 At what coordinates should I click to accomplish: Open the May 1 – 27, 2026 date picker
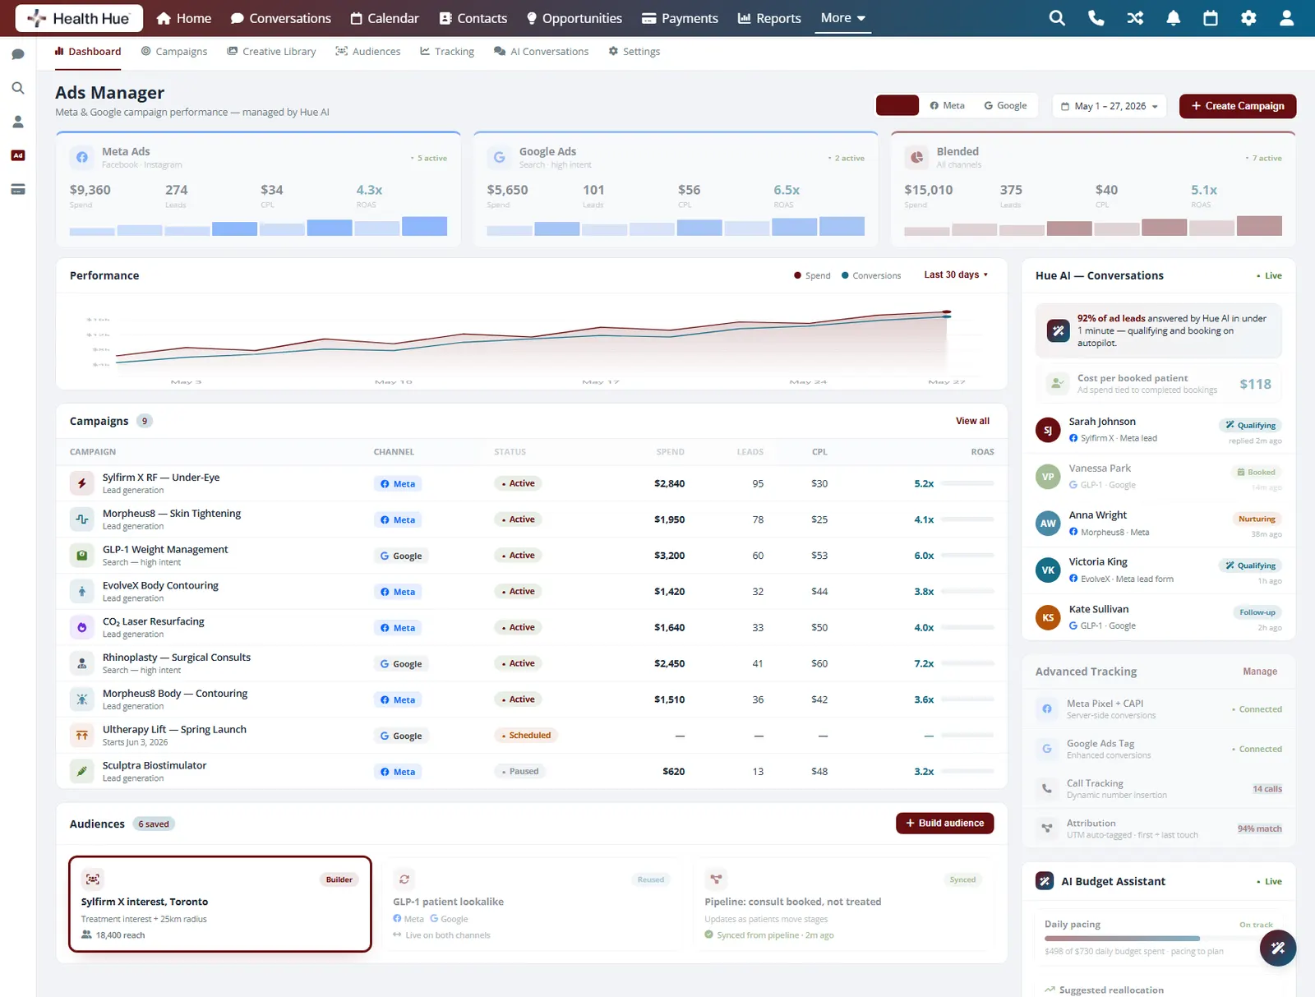click(1110, 106)
